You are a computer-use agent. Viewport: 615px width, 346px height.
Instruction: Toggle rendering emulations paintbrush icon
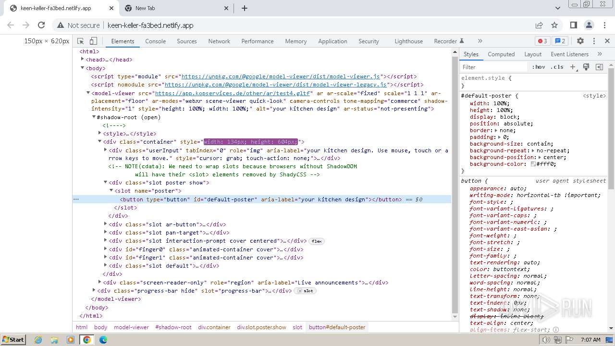[586, 67]
